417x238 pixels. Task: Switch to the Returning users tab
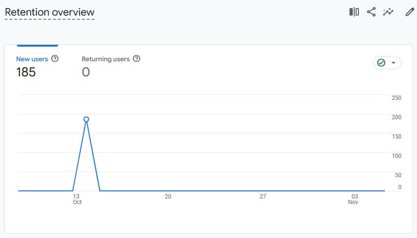tap(105, 59)
